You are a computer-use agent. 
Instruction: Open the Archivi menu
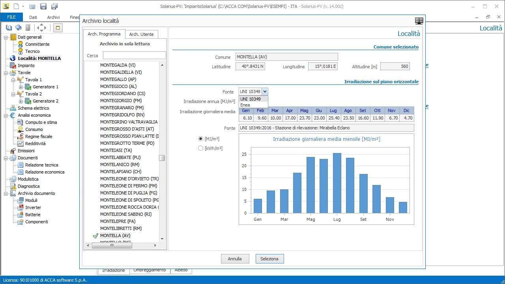pyautogui.click(x=53, y=17)
